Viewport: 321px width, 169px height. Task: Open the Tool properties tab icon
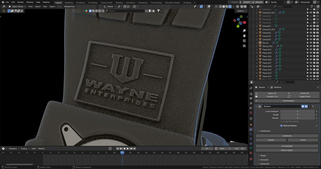251,88
